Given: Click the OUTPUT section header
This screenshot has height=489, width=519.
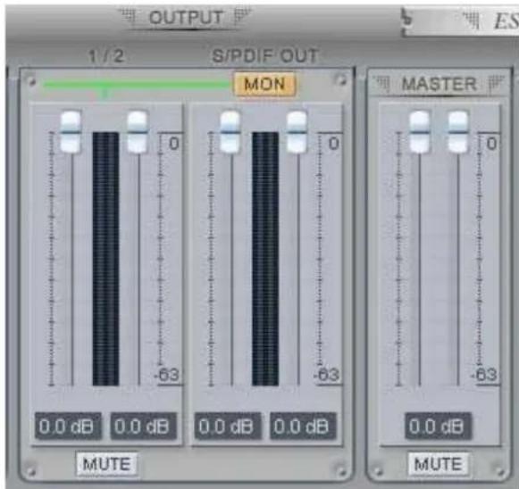Looking at the screenshot, I should click(x=186, y=17).
